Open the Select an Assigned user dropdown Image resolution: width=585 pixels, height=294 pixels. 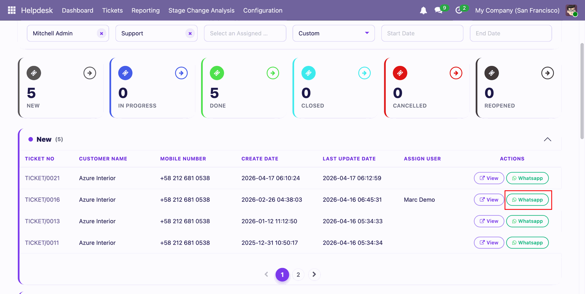pos(245,33)
